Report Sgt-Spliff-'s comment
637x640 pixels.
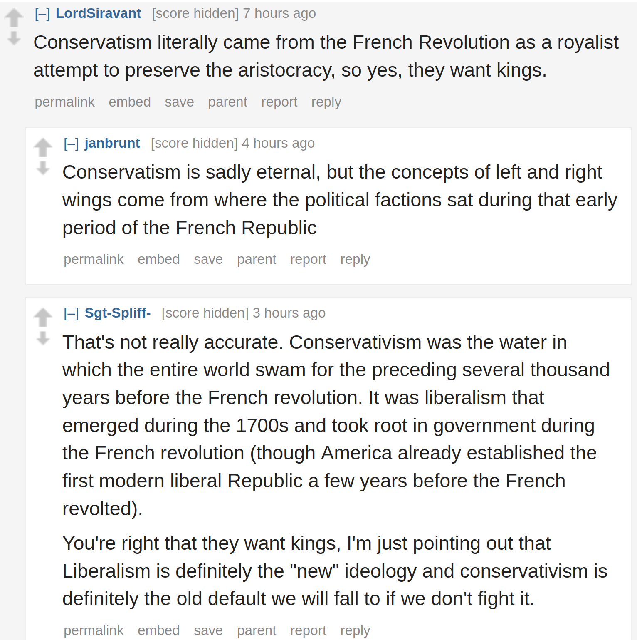tap(308, 630)
